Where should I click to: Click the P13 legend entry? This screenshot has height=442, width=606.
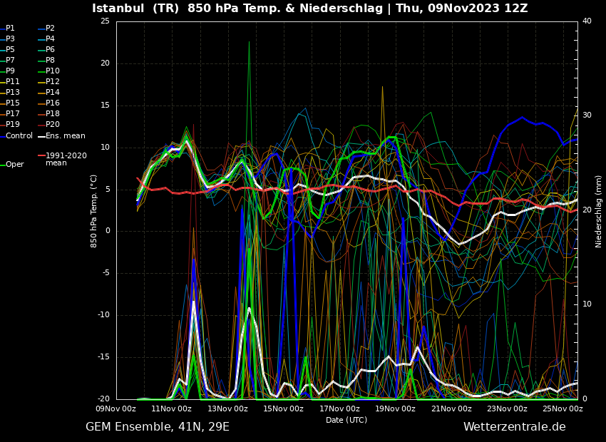tap(10, 93)
